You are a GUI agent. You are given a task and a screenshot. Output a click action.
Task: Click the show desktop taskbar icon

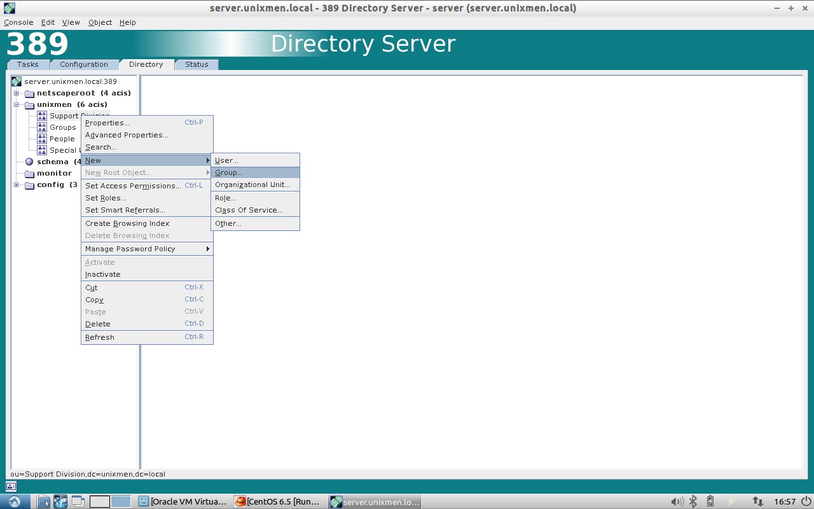point(78,501)
